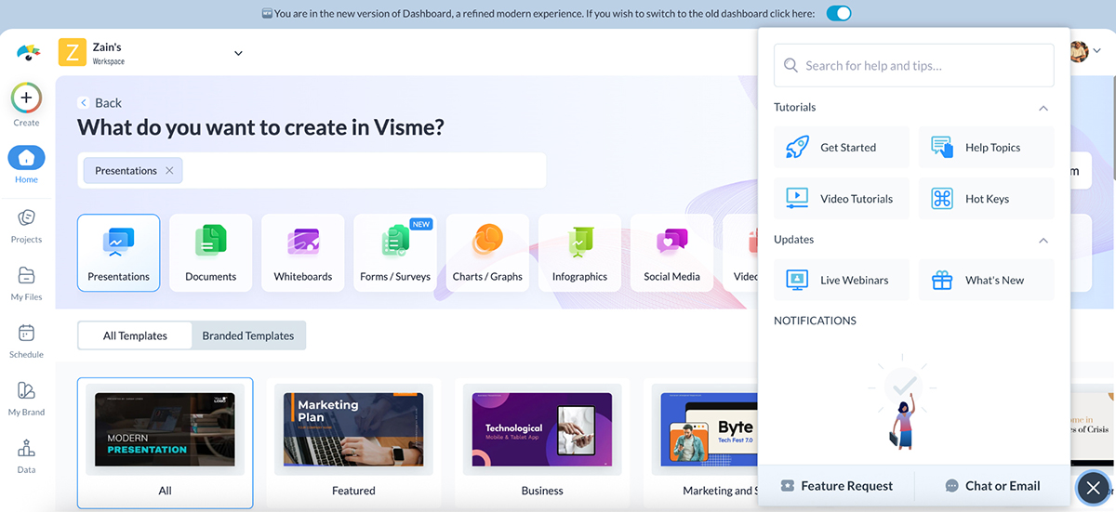
Task: Expand the Zain's Workspace dropdown
Action: [238, 53]
